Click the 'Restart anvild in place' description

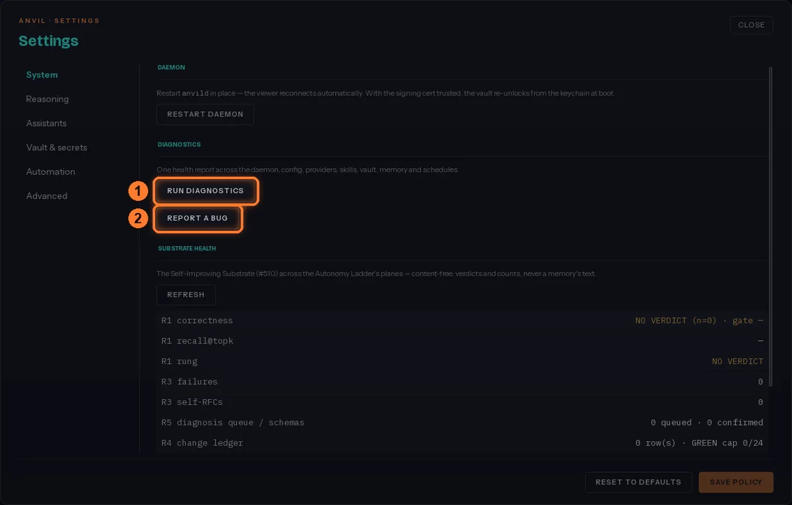(385, 94)
